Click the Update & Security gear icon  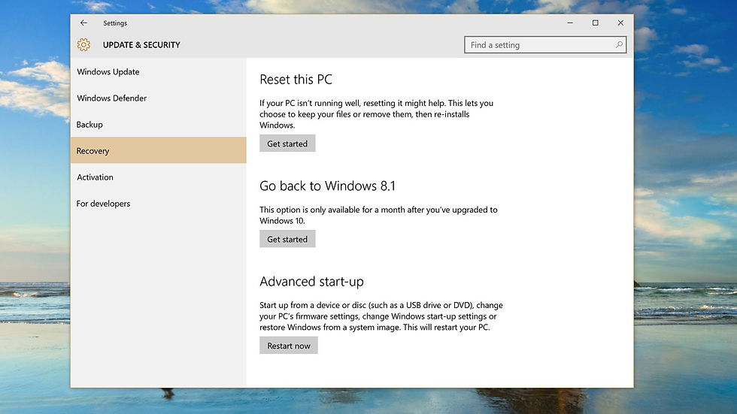[x=83, y=44]
